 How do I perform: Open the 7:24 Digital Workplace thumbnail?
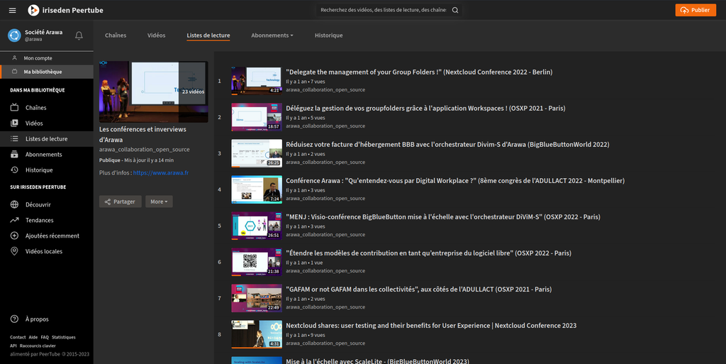pyautogui.click(x=257, y=189)
